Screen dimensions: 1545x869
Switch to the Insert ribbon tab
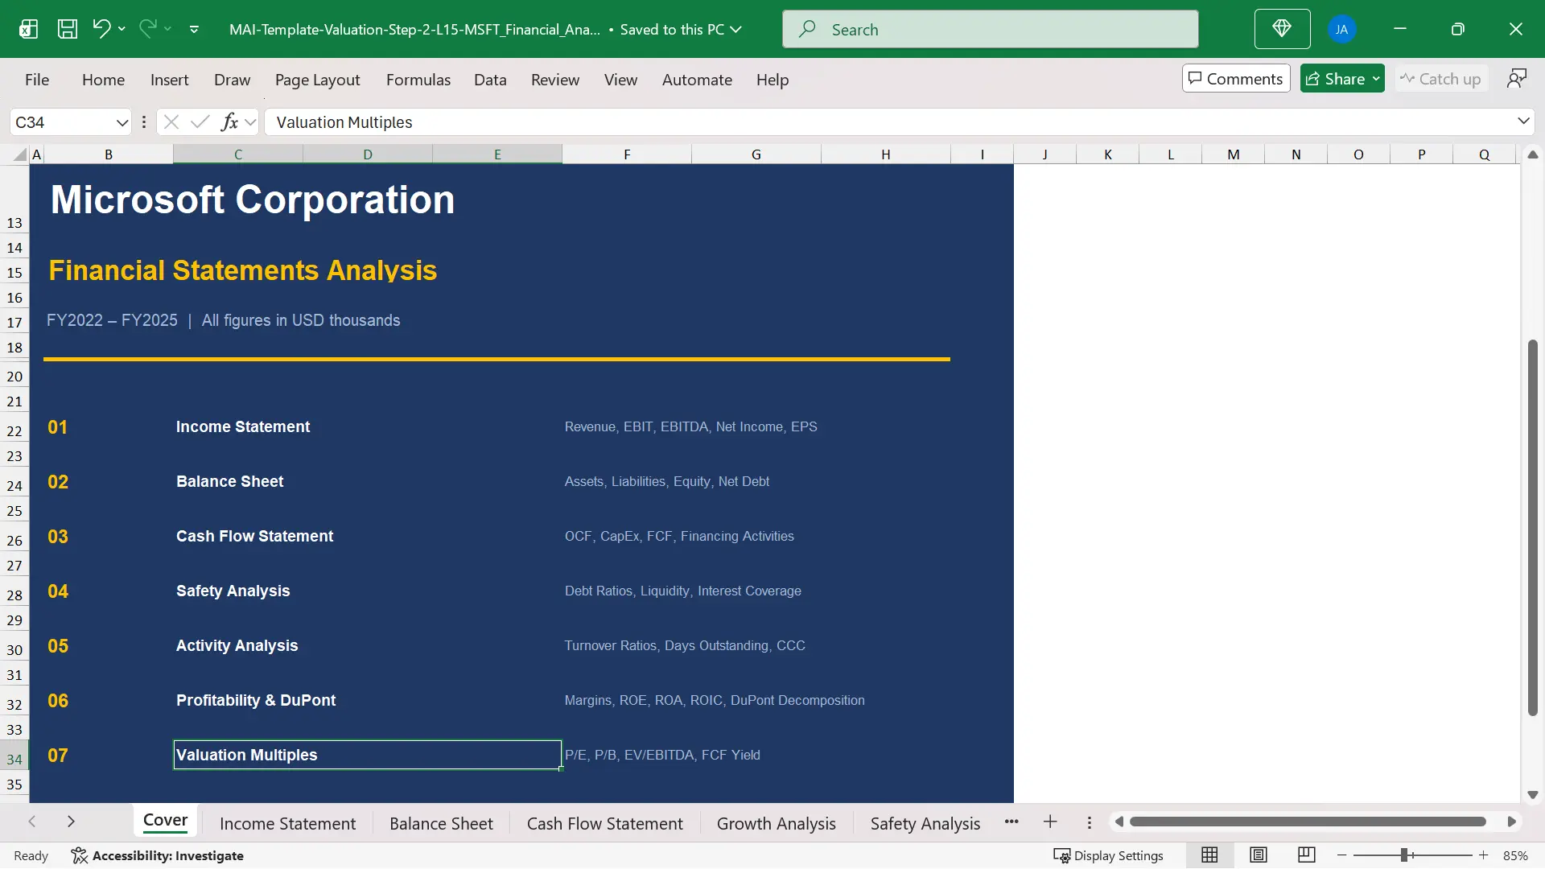tap(169, 80)
